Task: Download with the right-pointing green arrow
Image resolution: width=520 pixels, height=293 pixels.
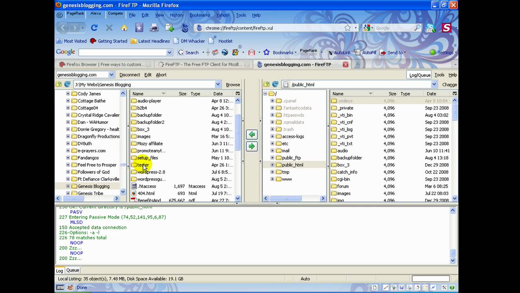Action: [252, 146]
